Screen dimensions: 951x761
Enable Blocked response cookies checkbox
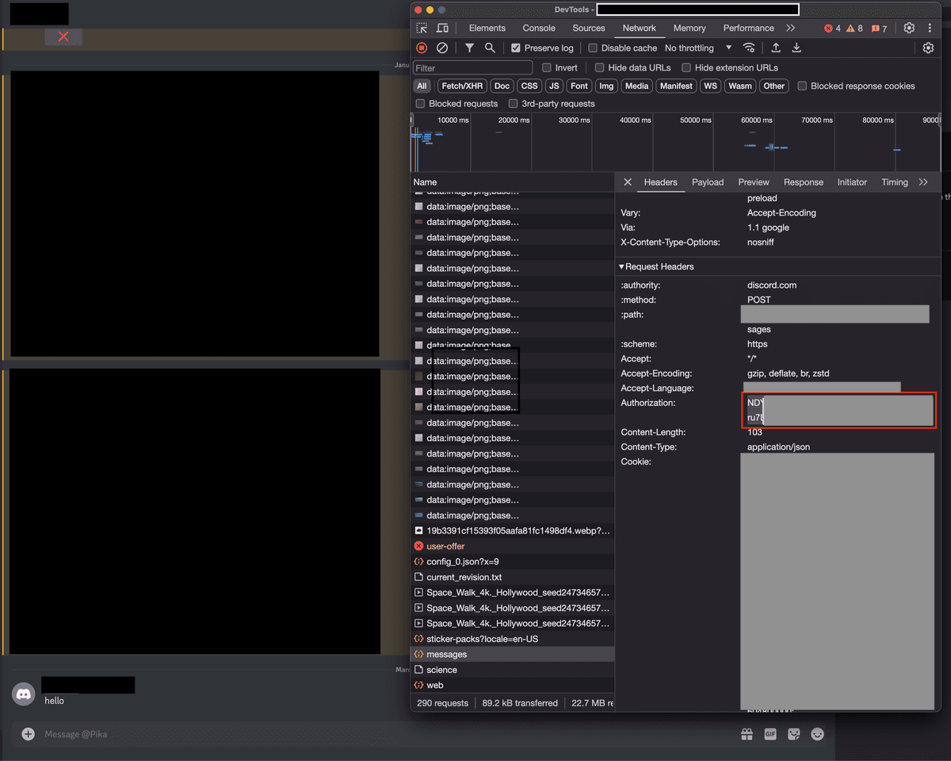[x=802, y=86]
